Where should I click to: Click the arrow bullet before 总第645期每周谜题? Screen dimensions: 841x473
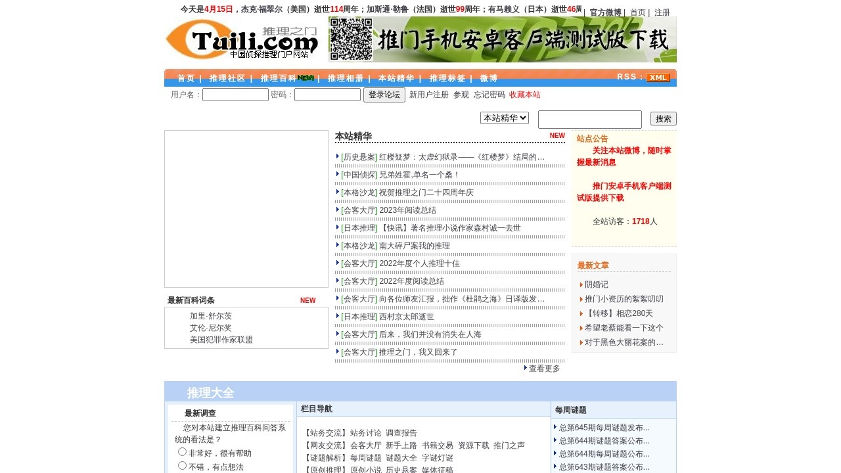coord(556,427)
